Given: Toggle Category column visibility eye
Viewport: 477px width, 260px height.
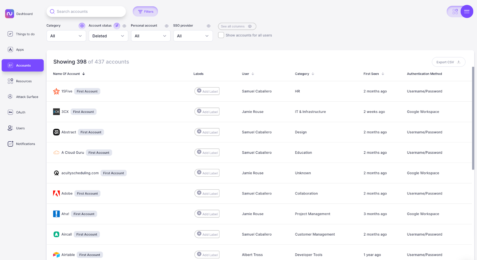Looking at the screenshot, I should pyautogui.click(x=82, y=26).
